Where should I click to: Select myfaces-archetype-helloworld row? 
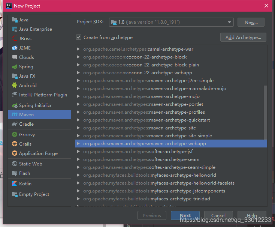pos(171,175)
